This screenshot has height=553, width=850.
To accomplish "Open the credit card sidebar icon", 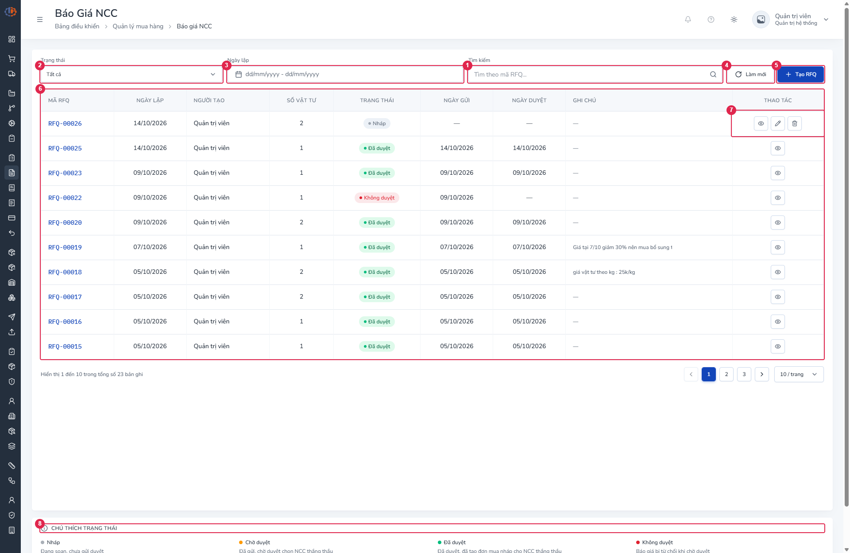I will [12, 218].
